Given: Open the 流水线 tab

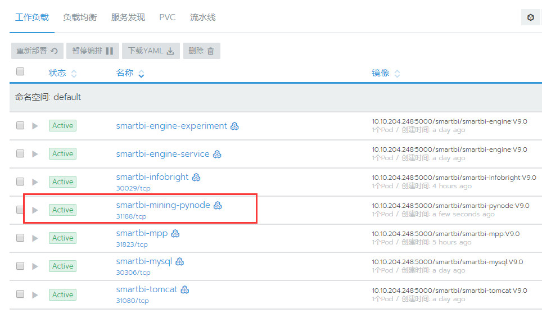Looking at the screenshot, I should point(202,17).
